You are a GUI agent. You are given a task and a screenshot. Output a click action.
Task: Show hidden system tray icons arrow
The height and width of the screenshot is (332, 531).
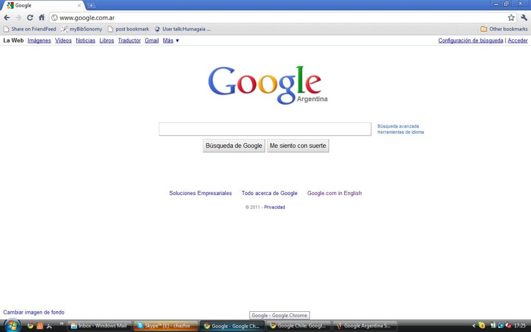[474, 326]
